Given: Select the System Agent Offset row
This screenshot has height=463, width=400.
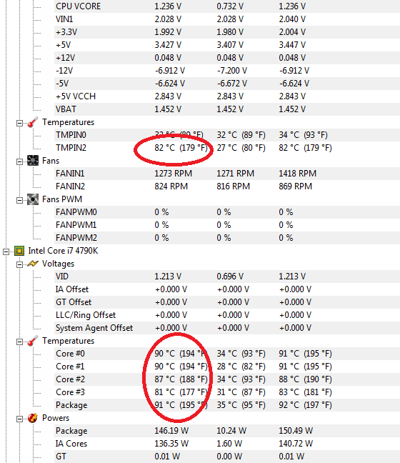Looking at the screenshot, I should (227, 328).
